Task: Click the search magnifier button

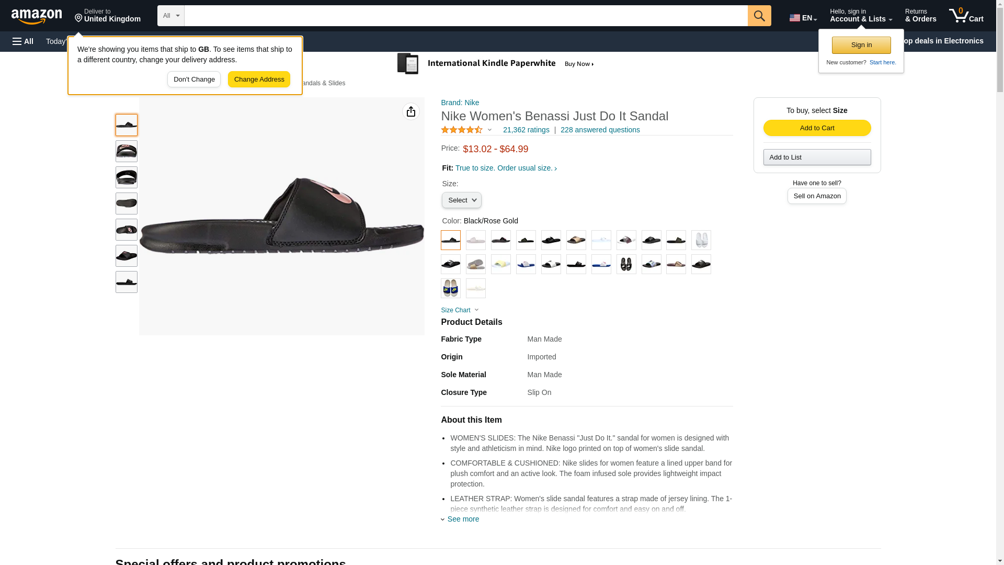Action: [x=759, y=16]
